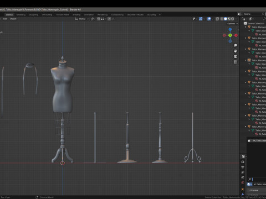266x199 pixels.
Task: Open the properties editor type dropdown
Action: 244,156
